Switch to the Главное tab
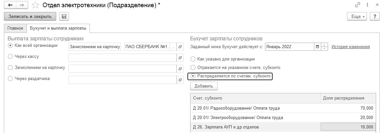The width and height of the screenshot is (381, 133). [15, 28]
